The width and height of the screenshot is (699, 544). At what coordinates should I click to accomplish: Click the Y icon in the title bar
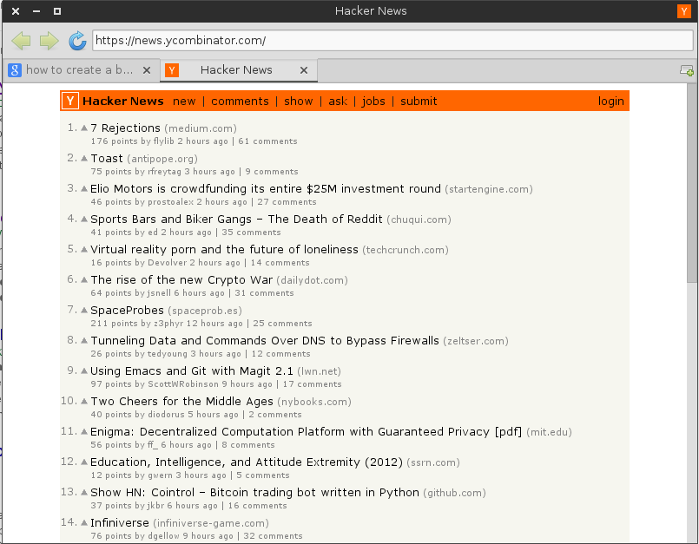click(683, 11)
